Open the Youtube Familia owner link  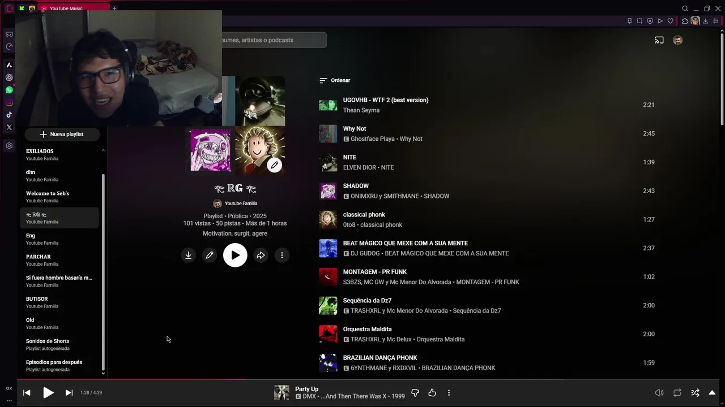coord(241,203)
